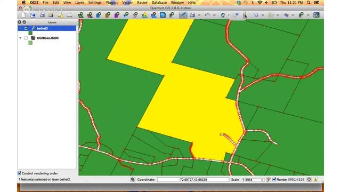Click the Open Project toolbar icon
The image size is (341, 192).
coord(33,15)
